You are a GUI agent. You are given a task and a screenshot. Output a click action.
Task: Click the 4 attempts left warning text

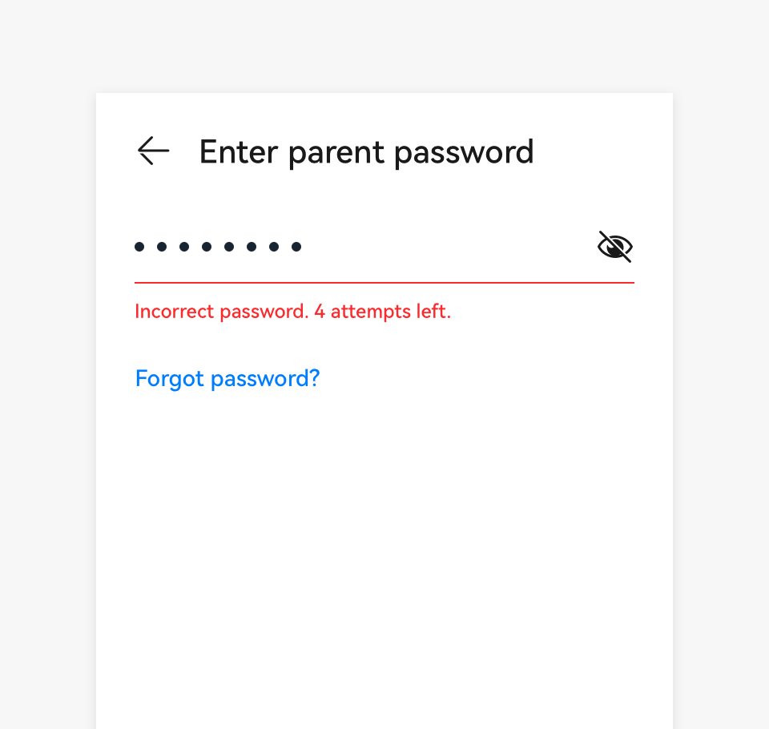click(382, 311)
